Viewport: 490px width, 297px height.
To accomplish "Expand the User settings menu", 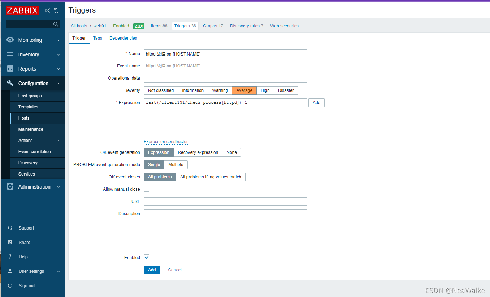I will coord(58,272).
